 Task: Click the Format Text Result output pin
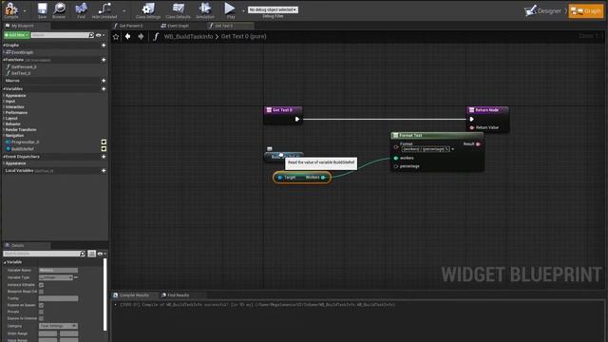pos(478,143)
